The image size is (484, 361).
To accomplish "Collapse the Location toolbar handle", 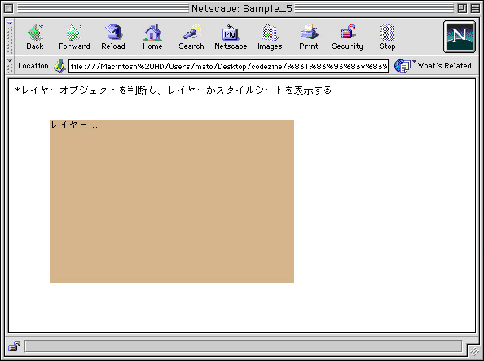I will click(10, 66).
